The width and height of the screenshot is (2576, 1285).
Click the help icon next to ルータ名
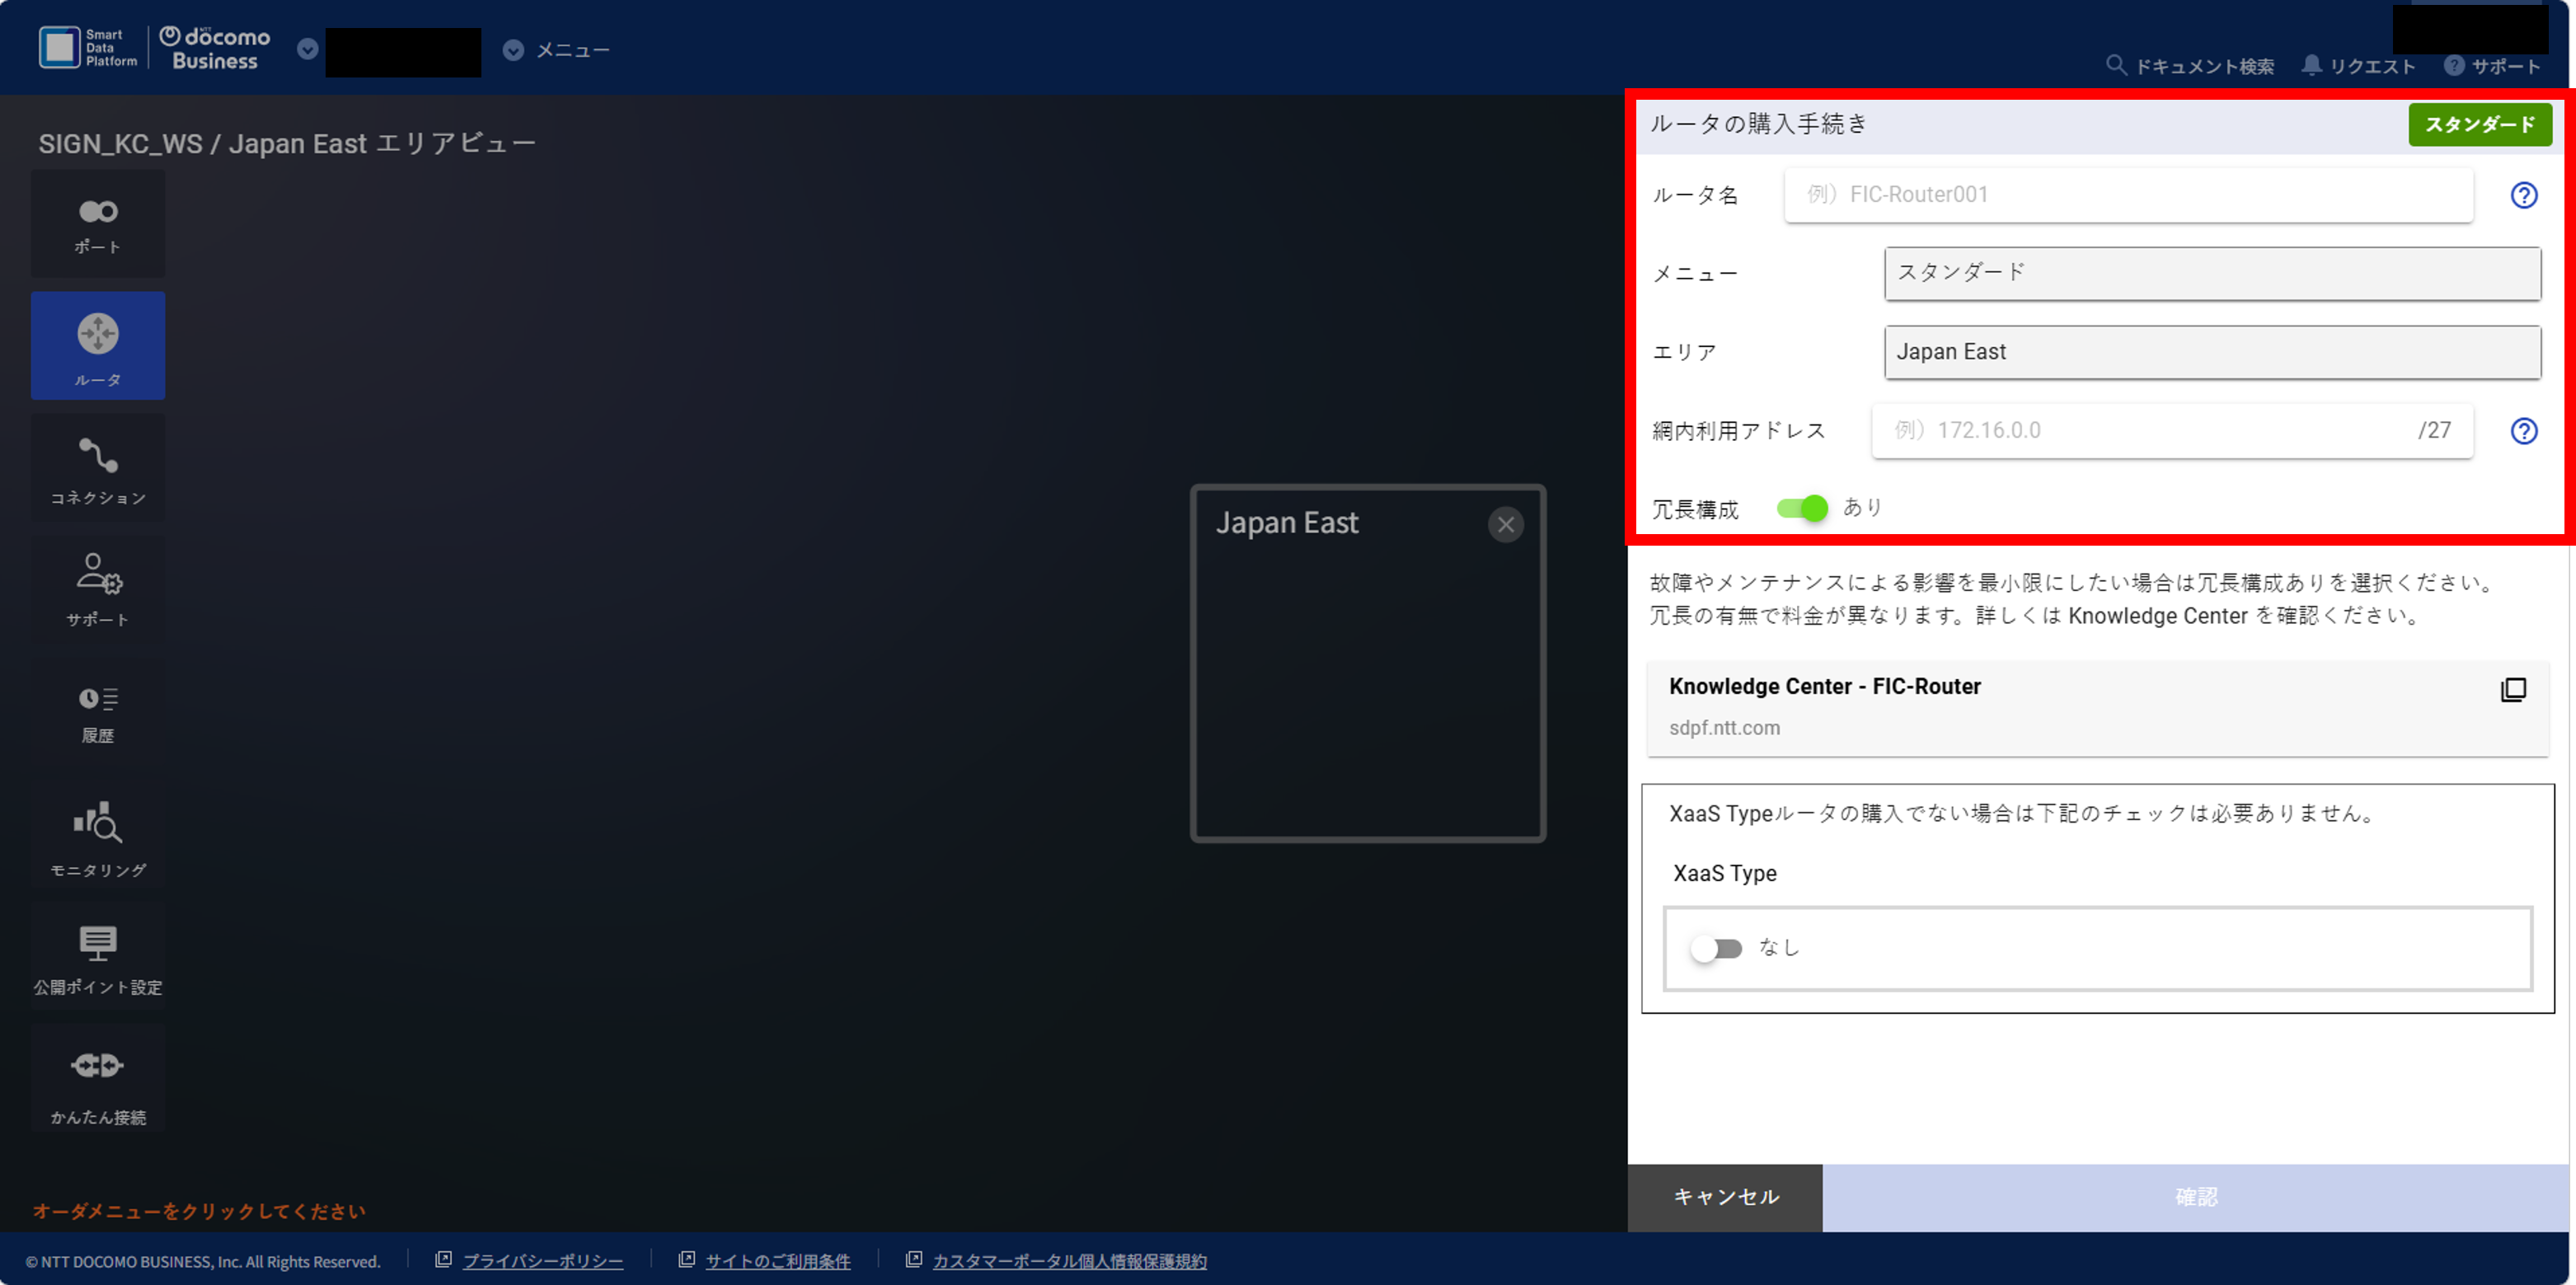[2523, 195]
